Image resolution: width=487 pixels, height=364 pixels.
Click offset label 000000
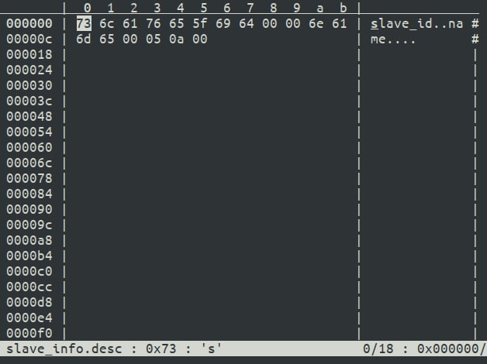[29, 23]
